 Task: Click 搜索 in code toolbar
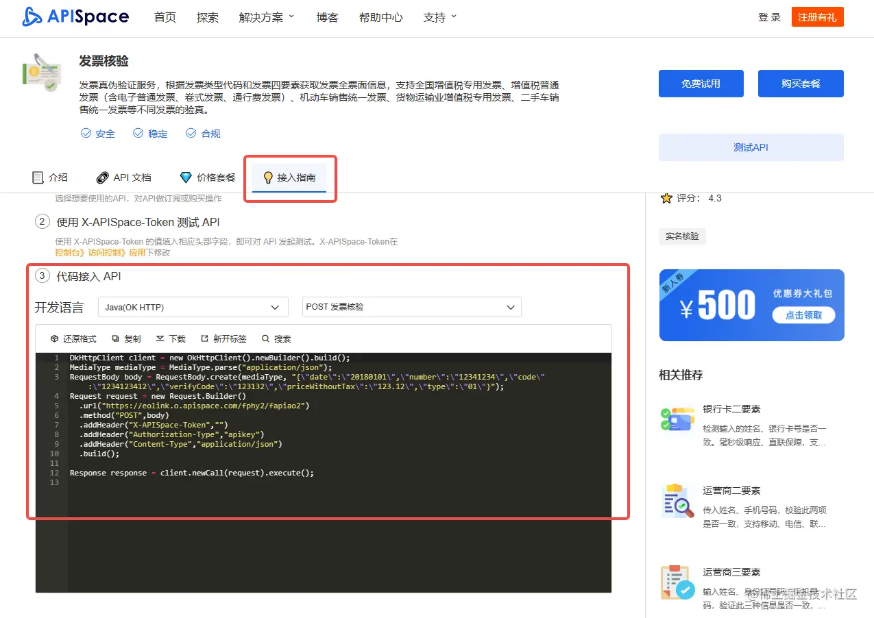276,338
